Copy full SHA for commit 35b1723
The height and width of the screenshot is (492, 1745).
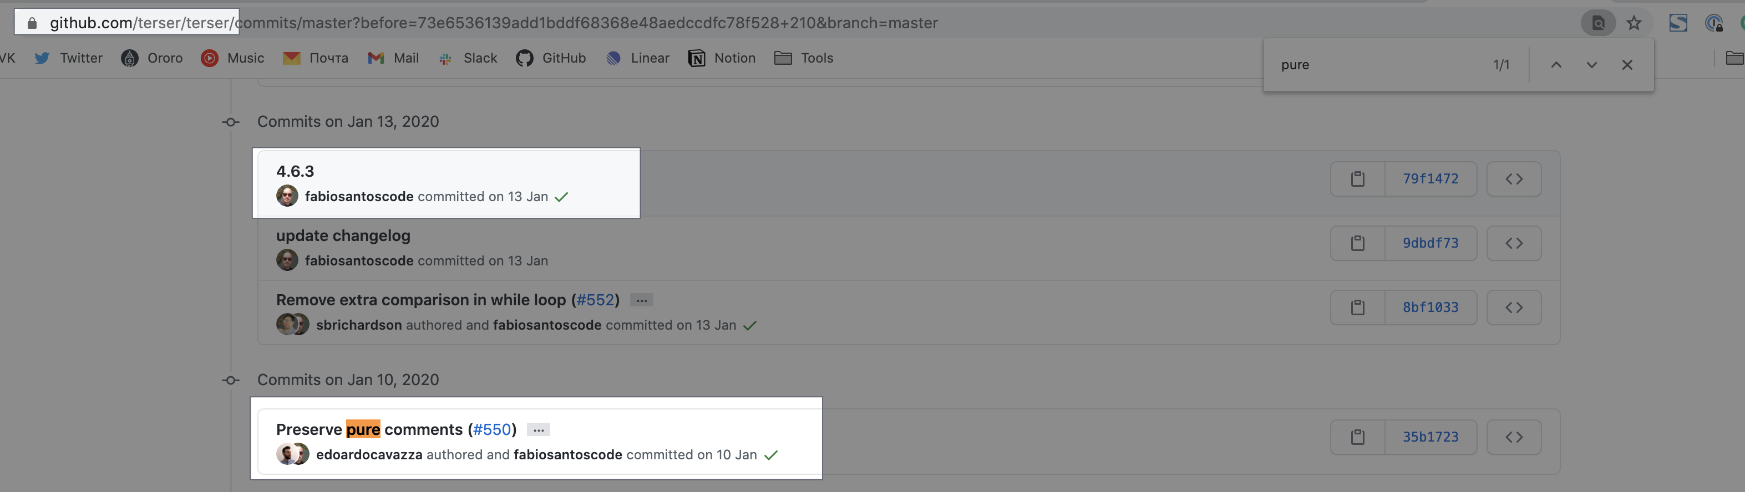[x=1357, y=437]
